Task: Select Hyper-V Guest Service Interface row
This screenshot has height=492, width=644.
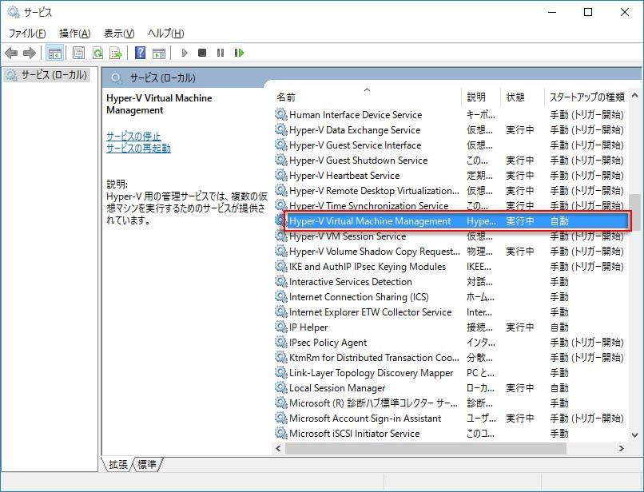Action: (x=451, y=145)
